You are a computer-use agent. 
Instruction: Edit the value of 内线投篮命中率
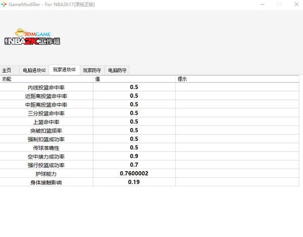point(134,87)
